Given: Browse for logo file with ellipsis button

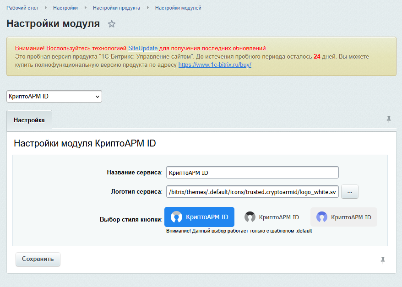Looking at the screenshot, I should (x=350, y=192).
